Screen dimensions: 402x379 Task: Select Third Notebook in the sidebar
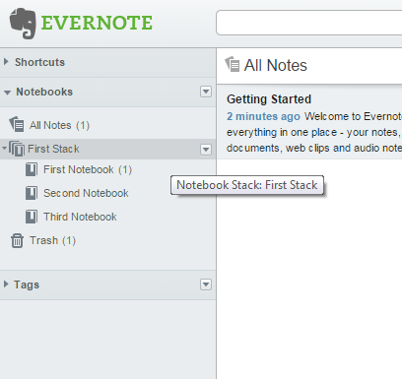pos(80,217)
